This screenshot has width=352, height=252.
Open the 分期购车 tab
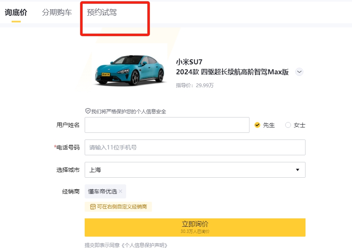[57, 12]
